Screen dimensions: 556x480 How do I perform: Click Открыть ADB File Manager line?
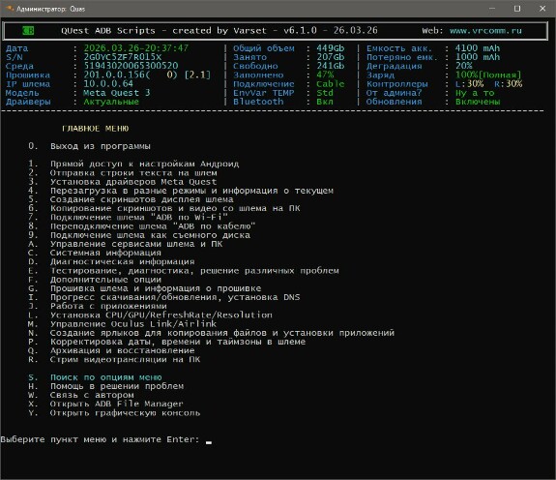105,404
